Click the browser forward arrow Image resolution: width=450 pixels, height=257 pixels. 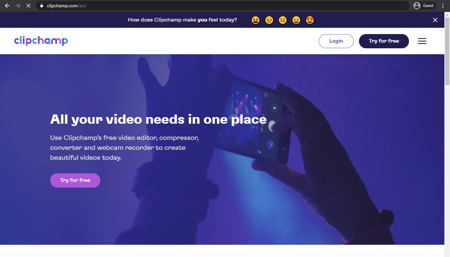pyautogui.click(x=18, y=6)
